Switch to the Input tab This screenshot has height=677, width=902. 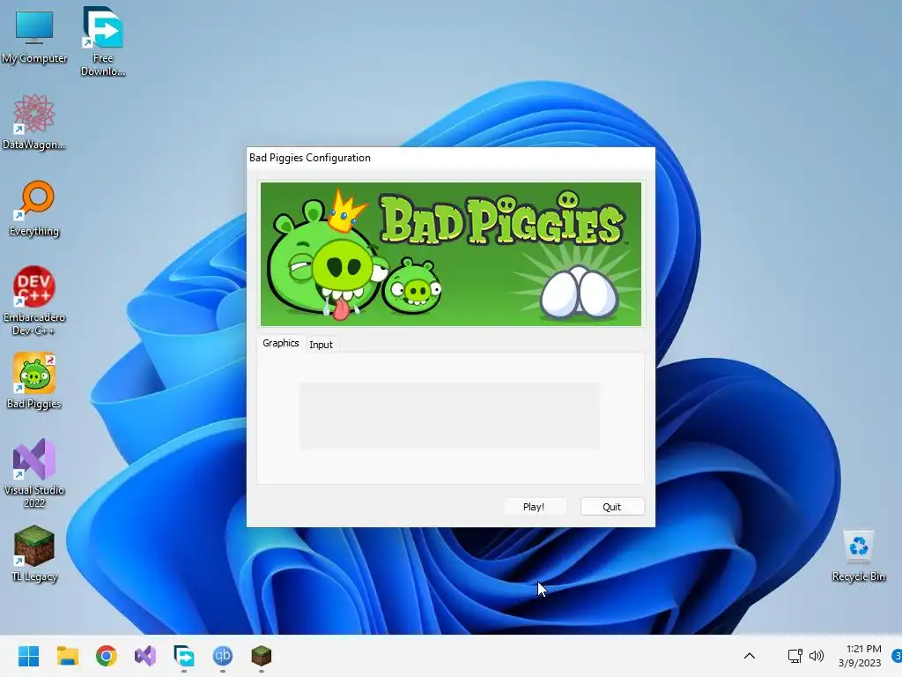tap(321, 345)
